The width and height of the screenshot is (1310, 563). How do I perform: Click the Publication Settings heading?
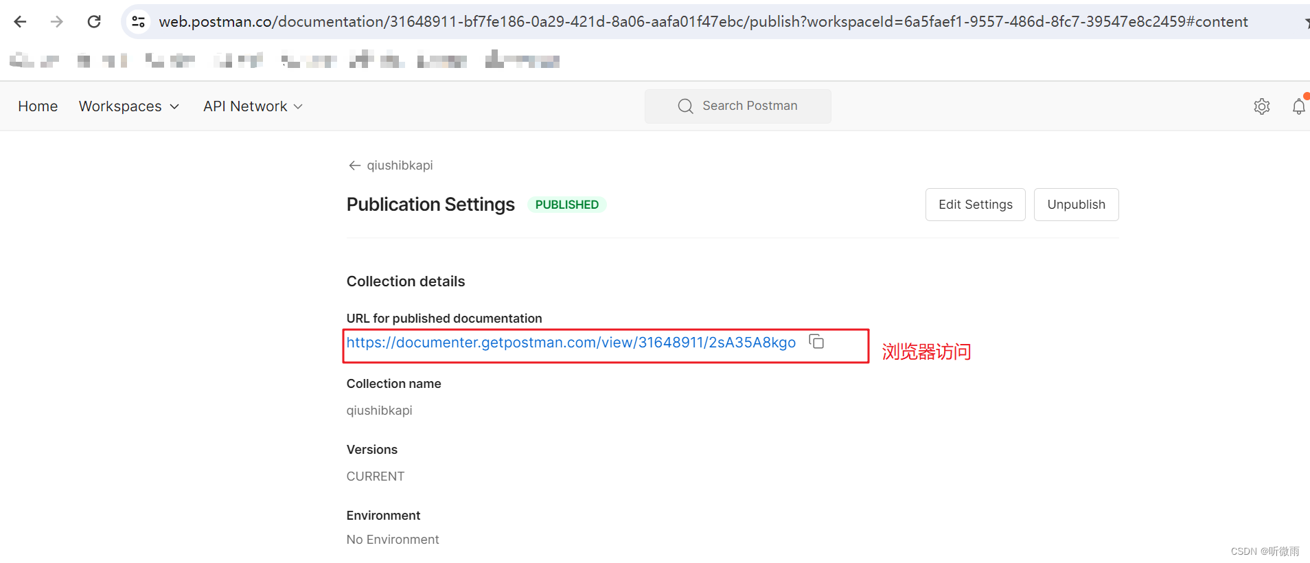pyautogui.click(x=430, y=205)
